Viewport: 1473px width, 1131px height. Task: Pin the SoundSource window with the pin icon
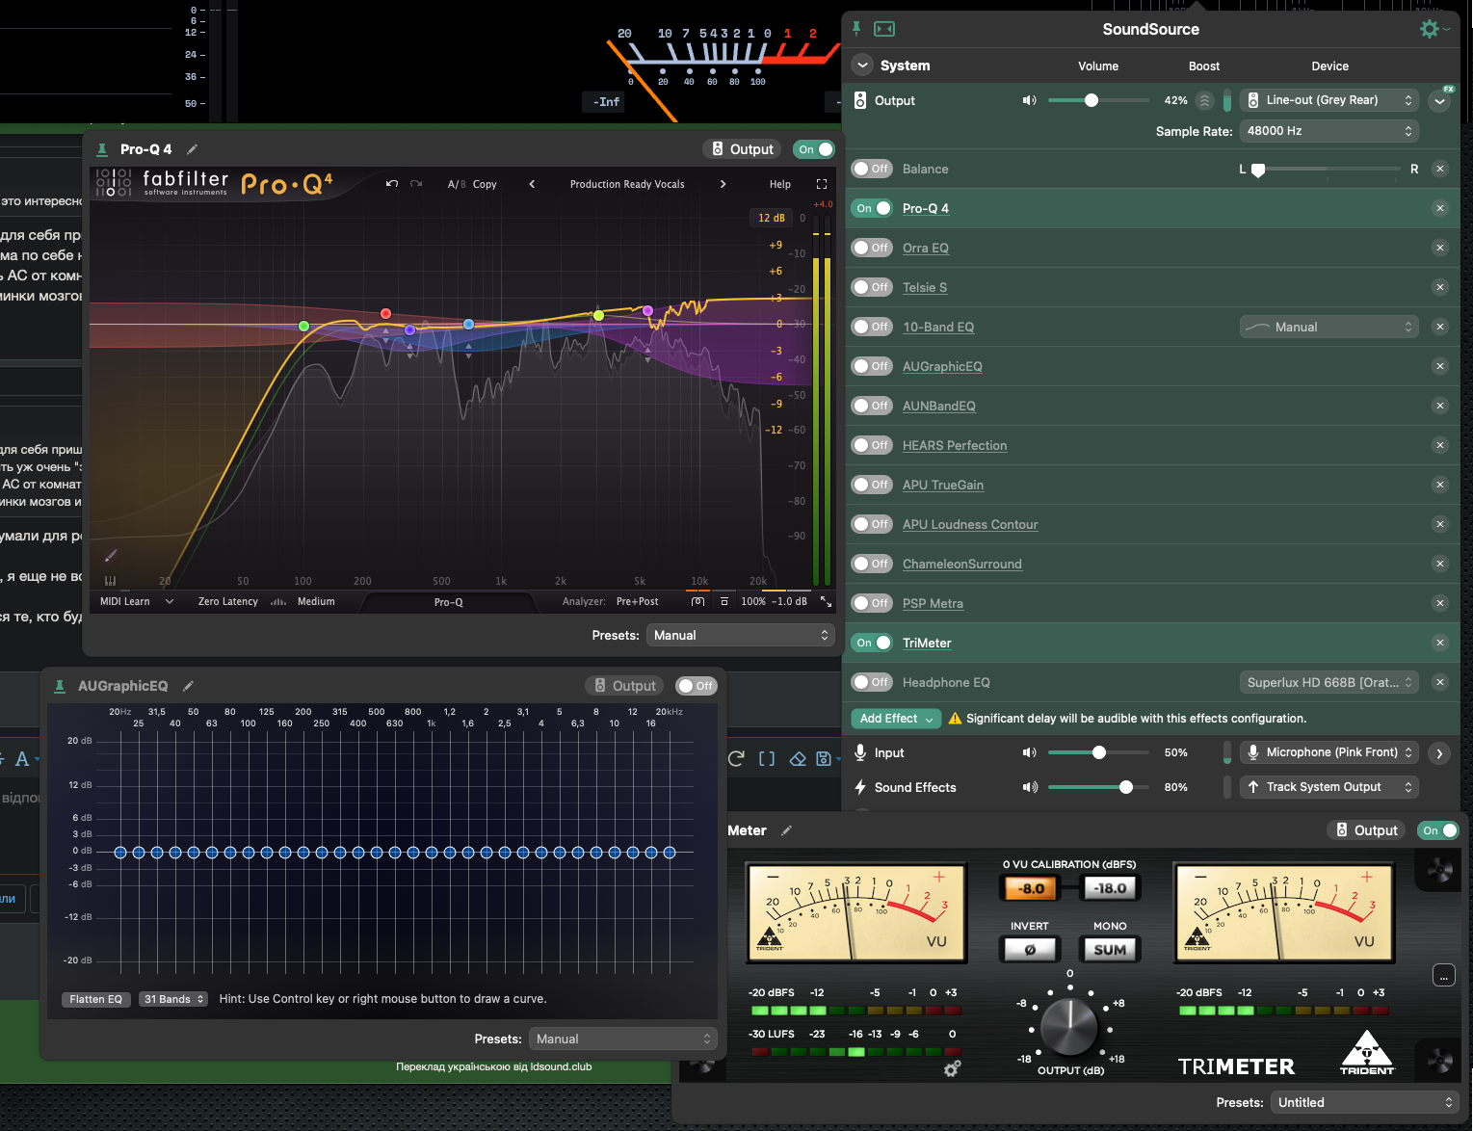pyautogui.click(x=855, y=29)
